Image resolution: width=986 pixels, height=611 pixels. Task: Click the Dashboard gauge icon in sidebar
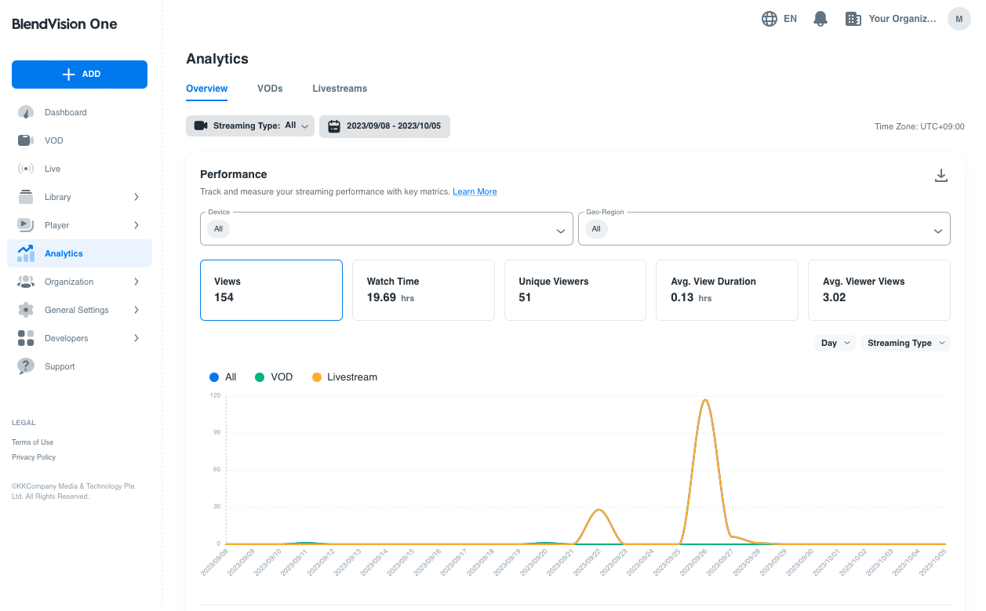click(26, 112)
